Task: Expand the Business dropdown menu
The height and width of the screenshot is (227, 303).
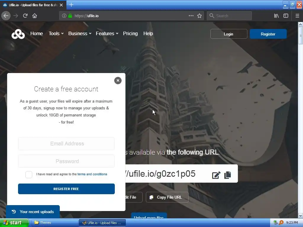Action: click(x=80, y=34)
